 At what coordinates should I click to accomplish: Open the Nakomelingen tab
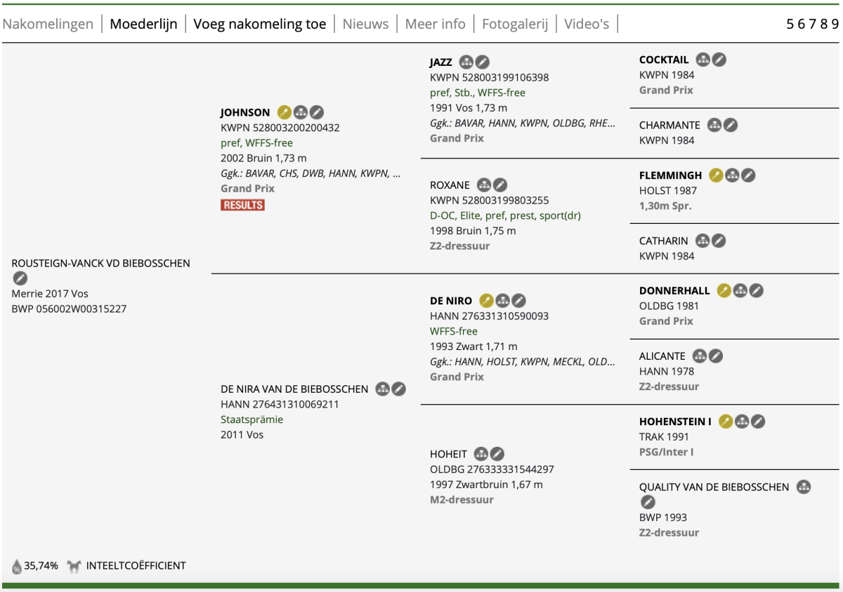click(48, 24)
